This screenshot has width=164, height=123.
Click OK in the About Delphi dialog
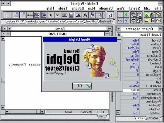point(82,86)
